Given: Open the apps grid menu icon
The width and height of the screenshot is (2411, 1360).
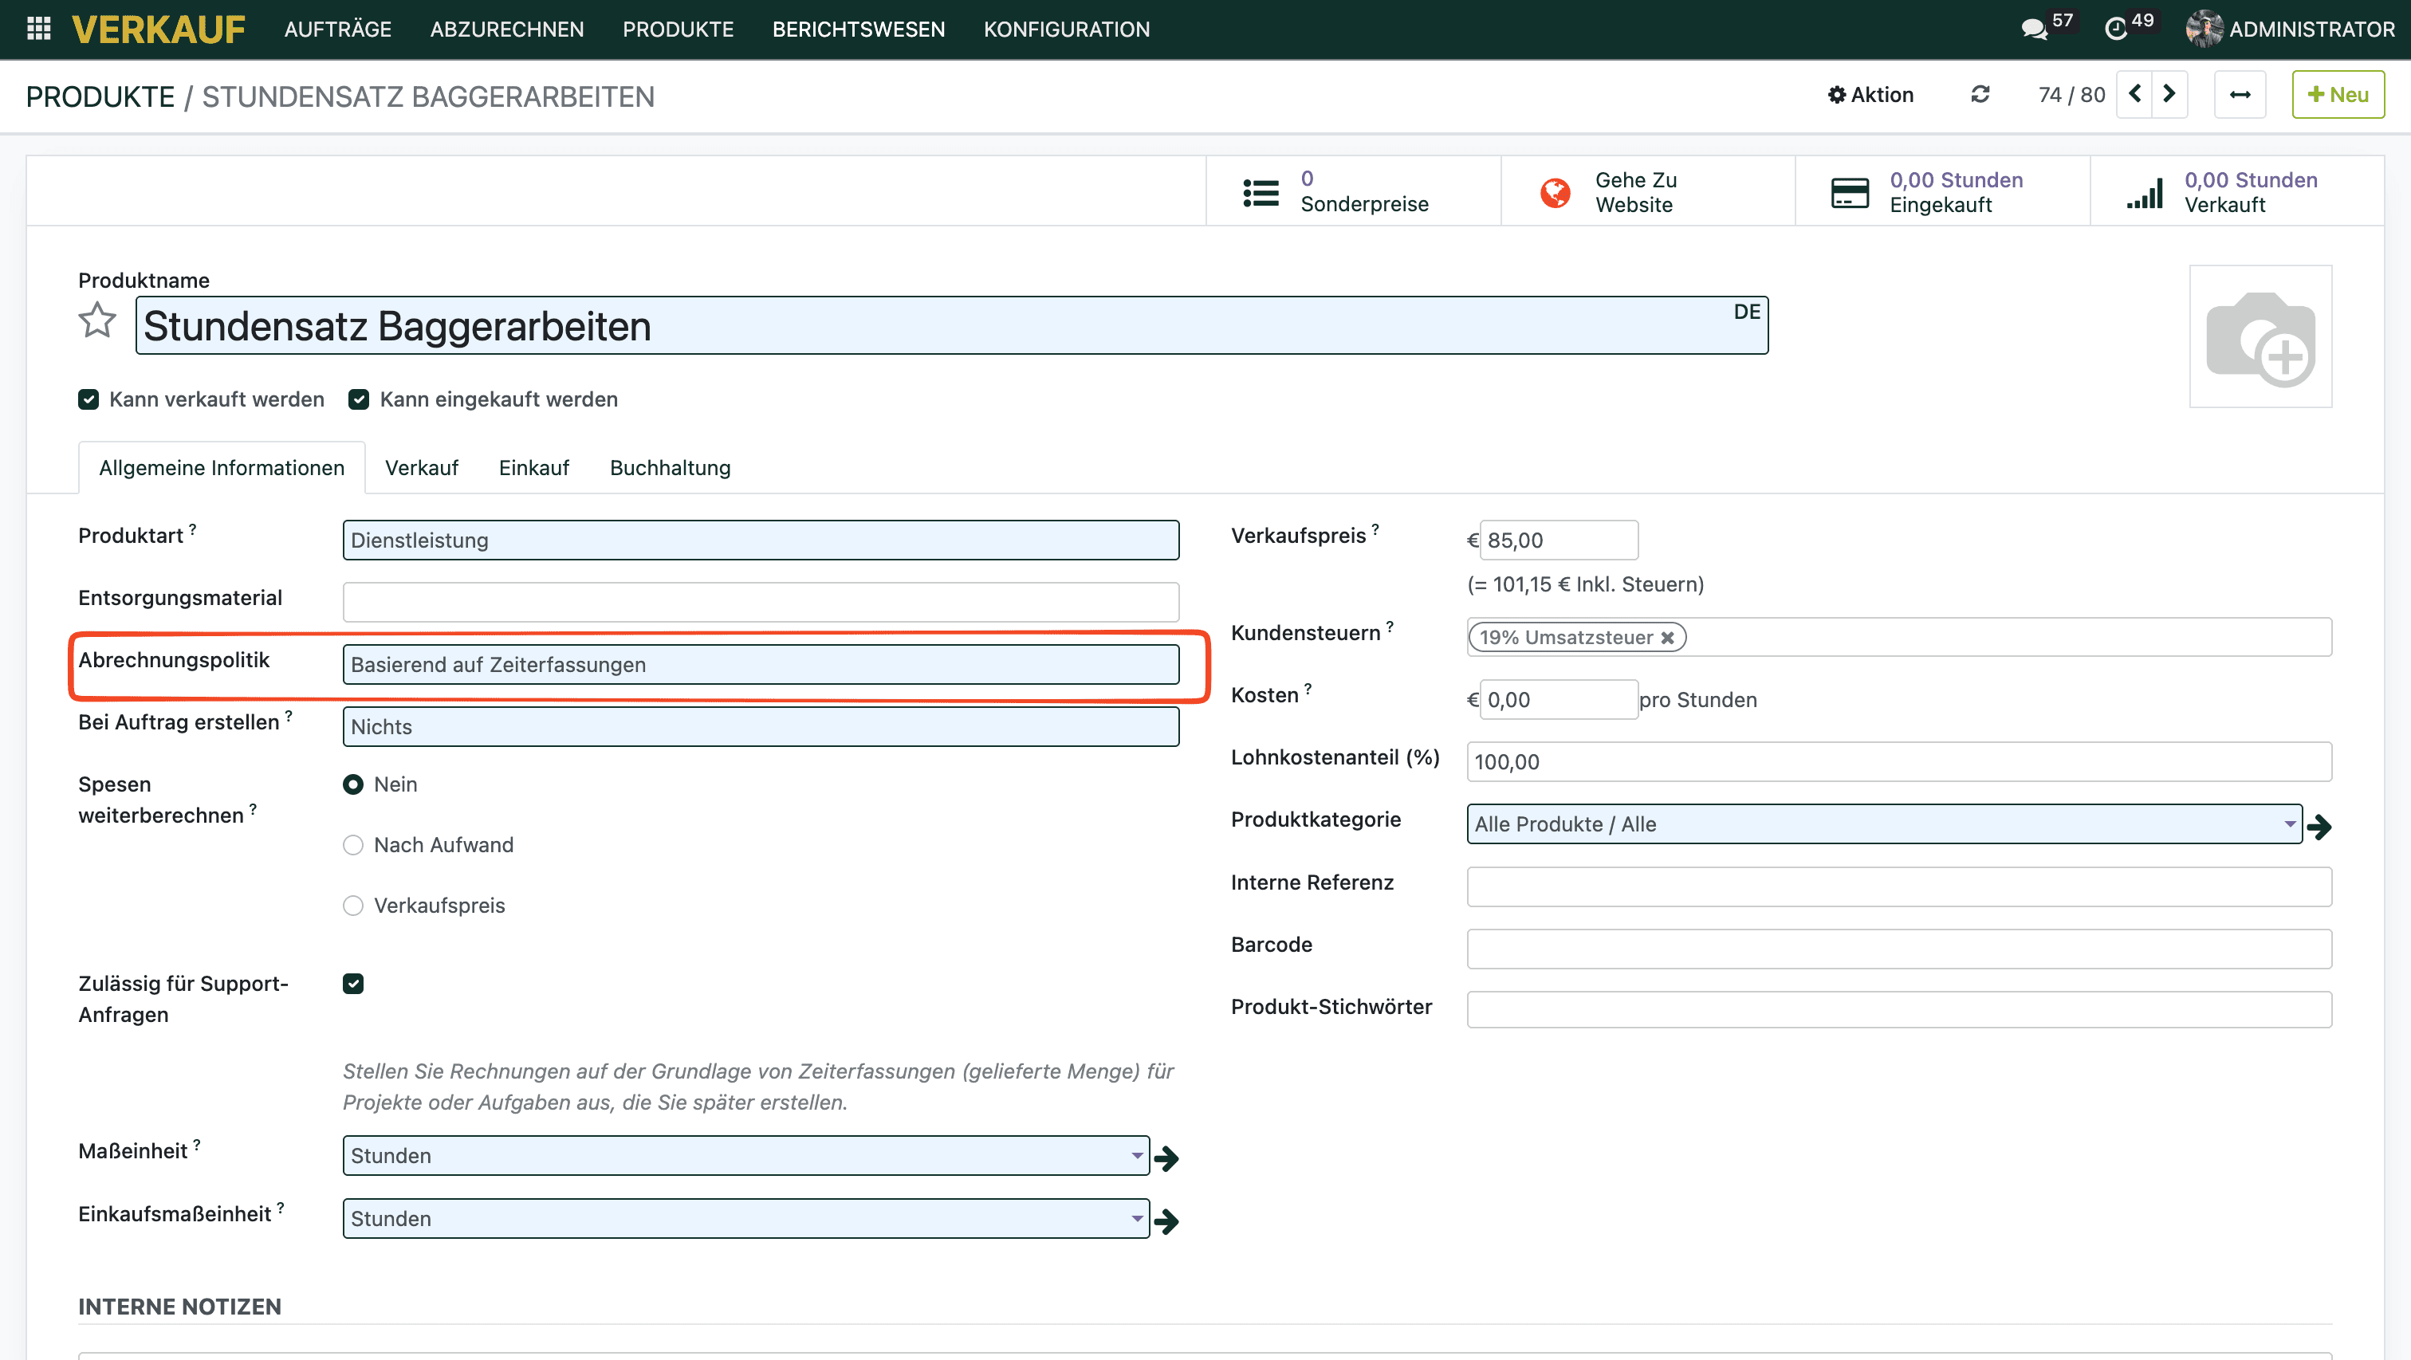Looking at the screenshot, I should click(38, 29).
